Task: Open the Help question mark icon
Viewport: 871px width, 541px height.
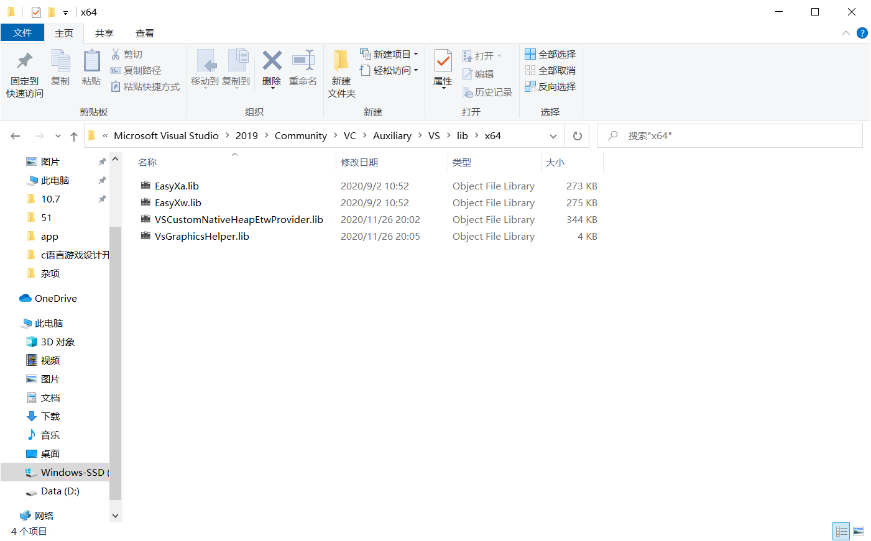Action: 862,33
